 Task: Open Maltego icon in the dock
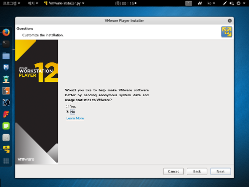click(6, 103)
